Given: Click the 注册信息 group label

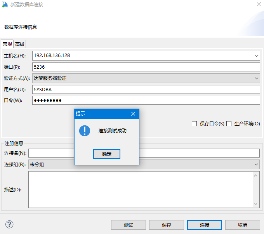Looking at the screenshot, I should coord(14,144).
